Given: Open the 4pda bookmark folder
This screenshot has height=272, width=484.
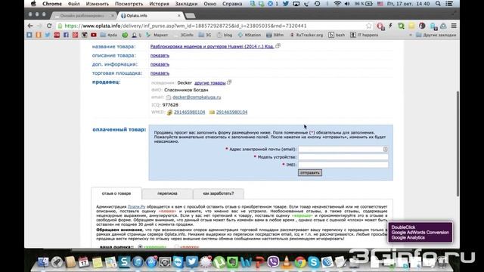Looking at the screenshot, I should click(109, 35).
